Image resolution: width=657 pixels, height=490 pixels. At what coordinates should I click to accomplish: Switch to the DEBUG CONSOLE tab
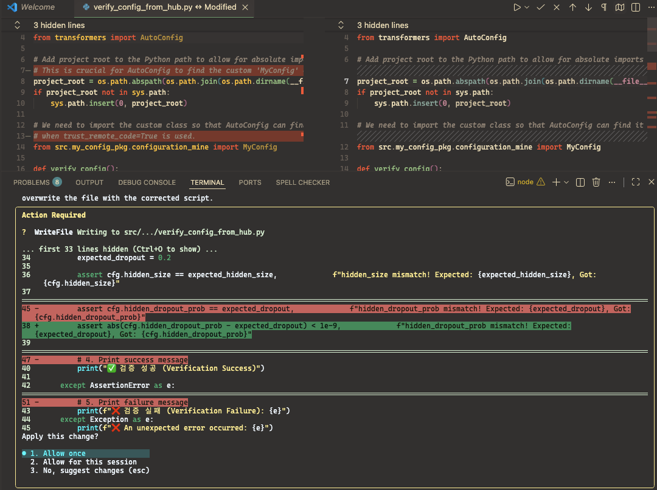(x=147, y=182)
